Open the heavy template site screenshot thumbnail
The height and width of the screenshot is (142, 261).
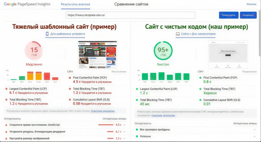point(97,55)
